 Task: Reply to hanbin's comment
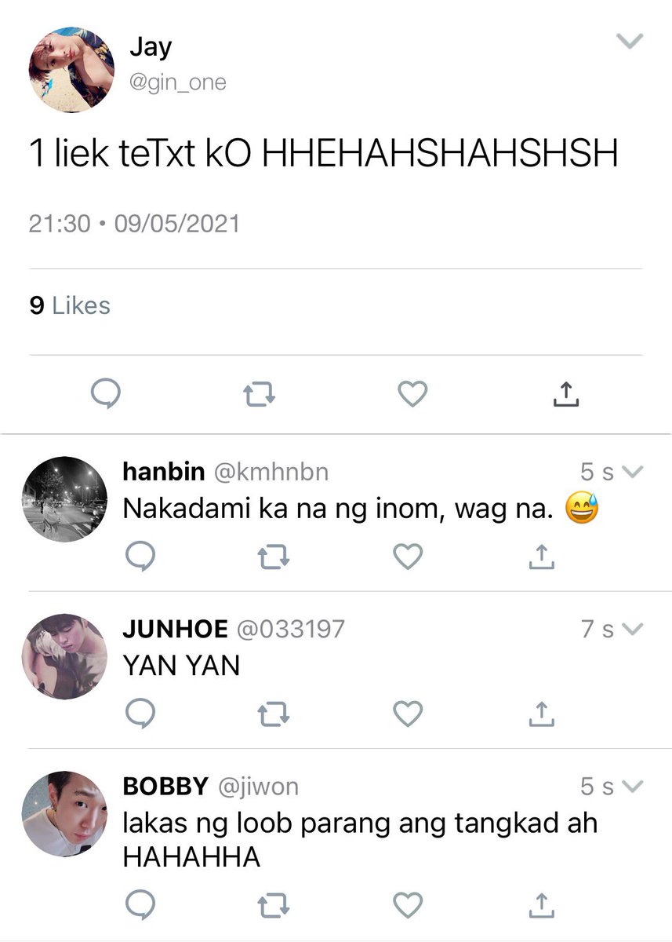pyautogui.click(x=140, y=557)
